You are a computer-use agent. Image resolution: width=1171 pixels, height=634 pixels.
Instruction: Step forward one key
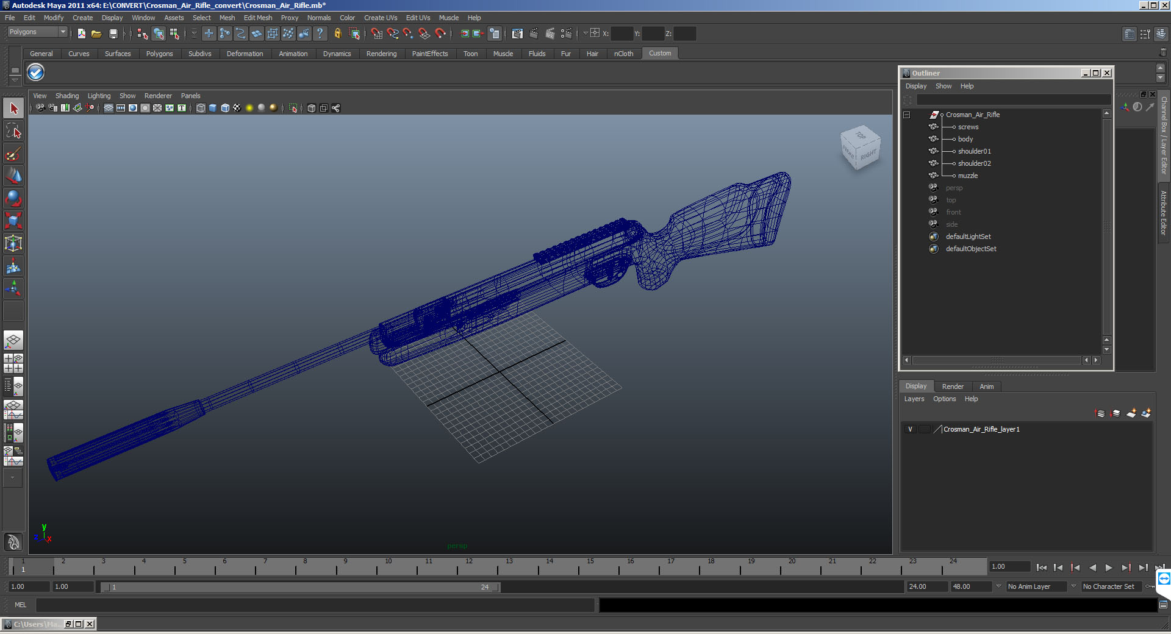point(1126,568)
